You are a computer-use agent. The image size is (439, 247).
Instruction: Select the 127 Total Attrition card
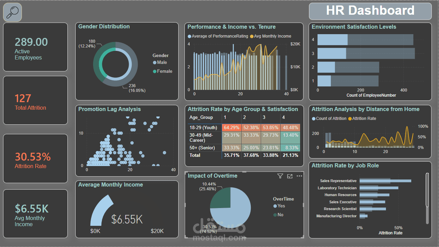36,100
